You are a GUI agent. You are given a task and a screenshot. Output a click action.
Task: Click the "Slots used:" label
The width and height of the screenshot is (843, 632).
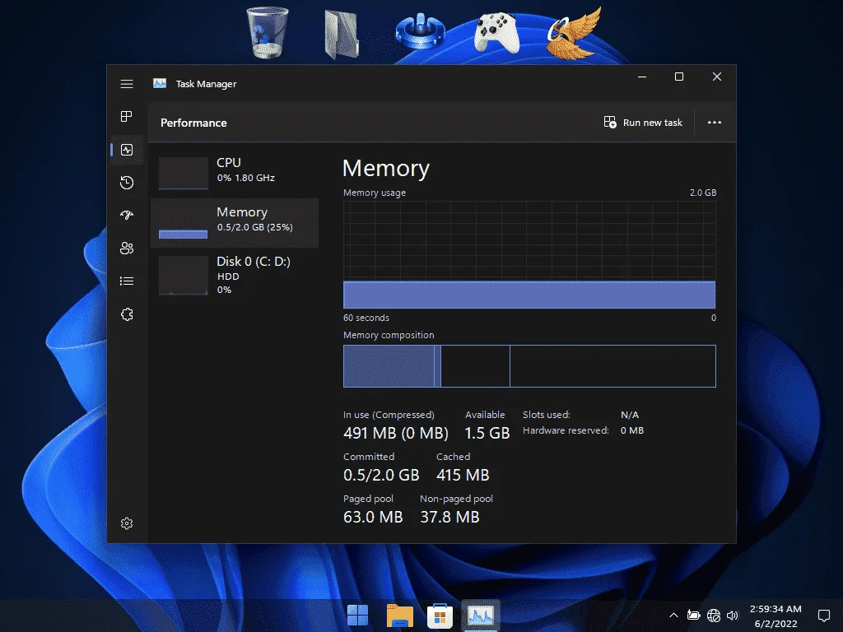pyautogui.click(x=547, y=415)
